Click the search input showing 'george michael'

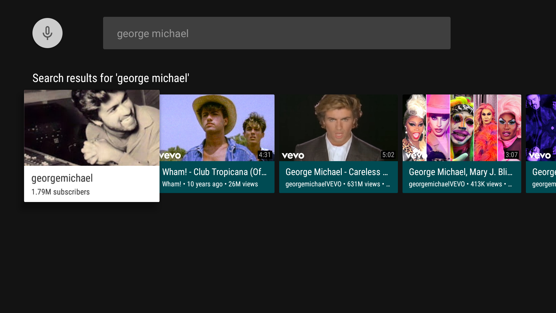pyautogui.click(x=277, y=33)
